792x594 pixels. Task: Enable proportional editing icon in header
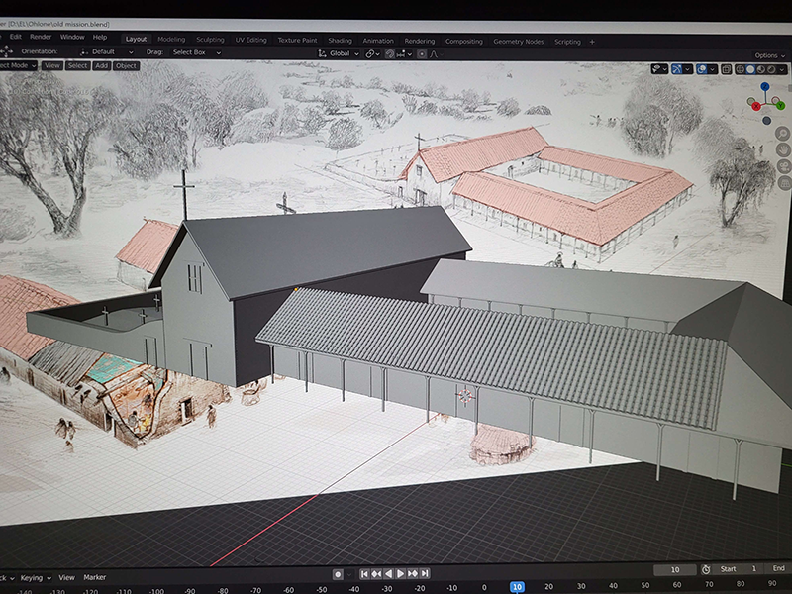[421, 55]
